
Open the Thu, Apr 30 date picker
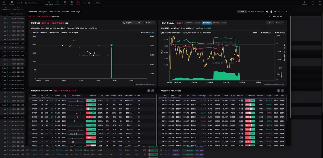point(277,16)
